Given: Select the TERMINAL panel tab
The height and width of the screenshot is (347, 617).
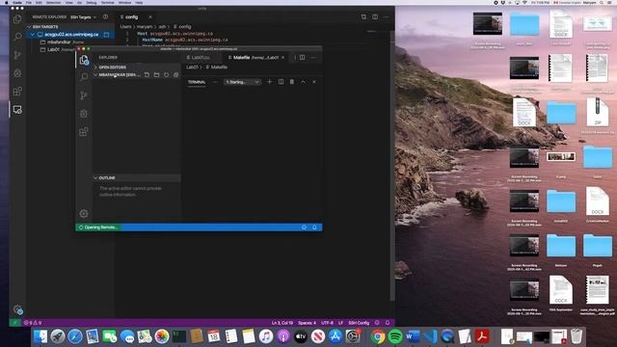Looking at the screenshot, I should click(197, 82).
